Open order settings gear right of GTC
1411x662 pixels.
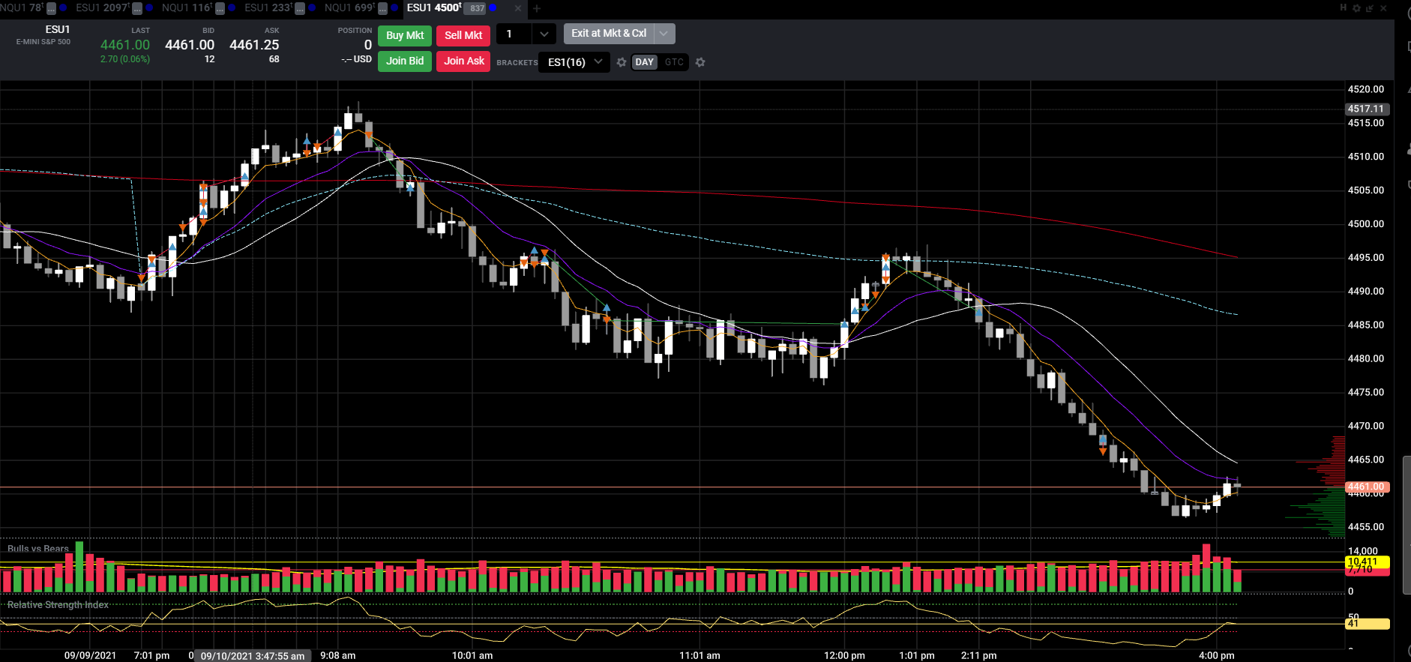click(x=700, y=62)
